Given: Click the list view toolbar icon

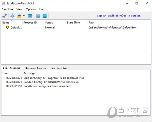Looking at the screenshot, I should [38, 16].
